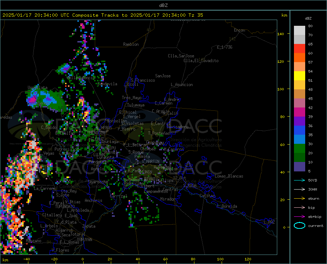The image size is (327, 264).
Task: Click the L_Asuncion label
Action: pos(182,85)
